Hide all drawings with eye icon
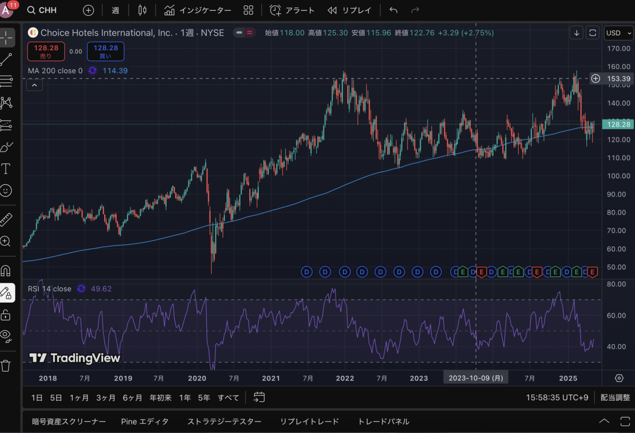This screenshot has width=635, height=433. pyautogui.click(x=6, y=336)
